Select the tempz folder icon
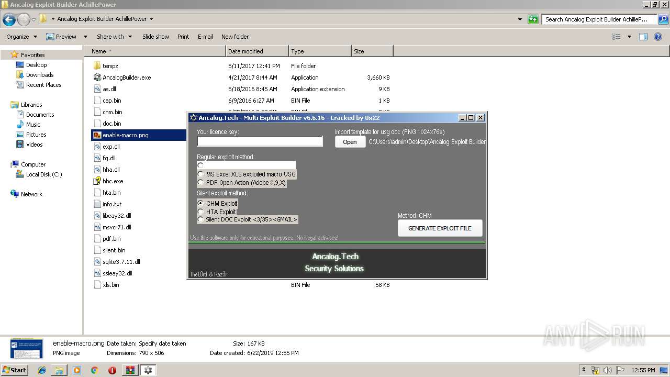This screenshot has height=377, width=670. pyautogui.click(x=97, y=66)
